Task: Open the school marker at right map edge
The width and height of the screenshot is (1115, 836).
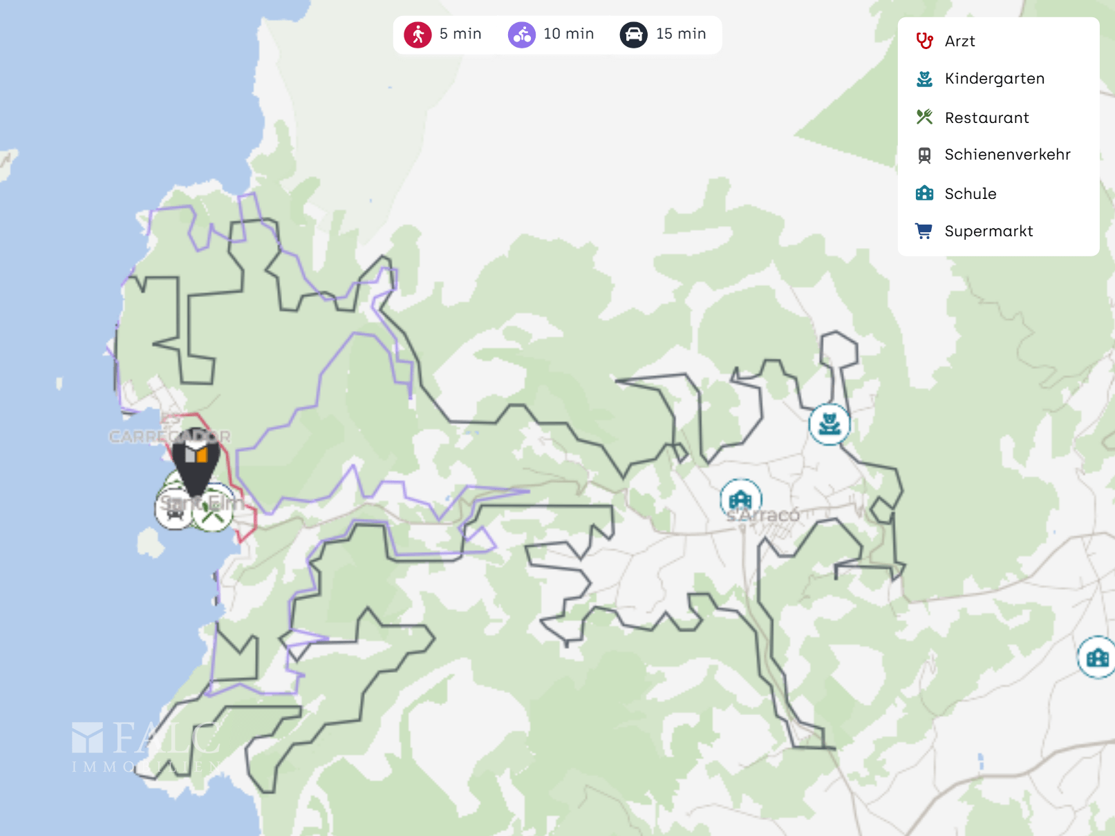Action: (1097, 657)
